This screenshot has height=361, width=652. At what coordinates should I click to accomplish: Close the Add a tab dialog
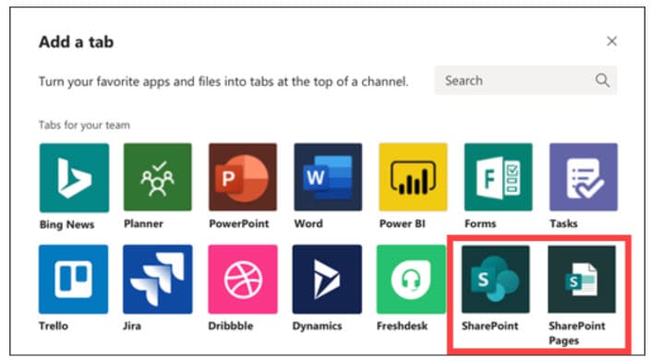pos(611,42)
